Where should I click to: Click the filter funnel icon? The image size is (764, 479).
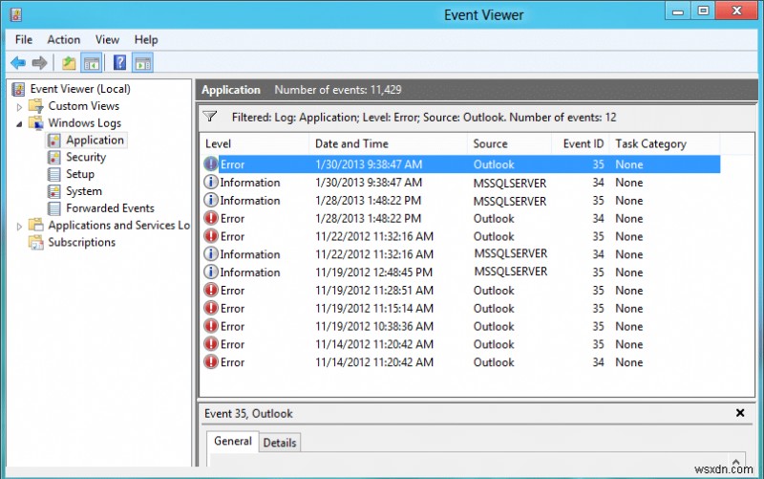coord(210,117)
